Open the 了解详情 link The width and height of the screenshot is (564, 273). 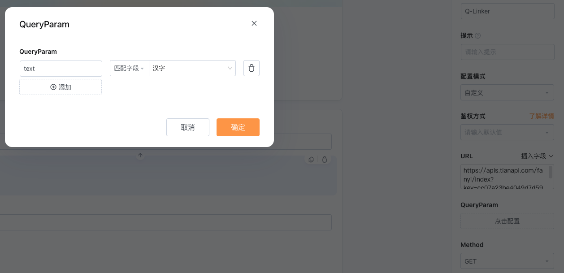(542, 116)
